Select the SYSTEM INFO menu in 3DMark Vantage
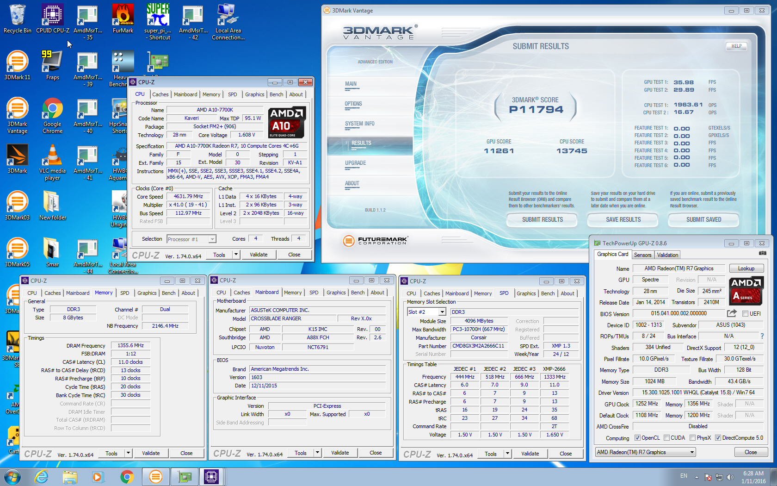The height and width of the screenshot is (486, 777). (x=359, y=124)
